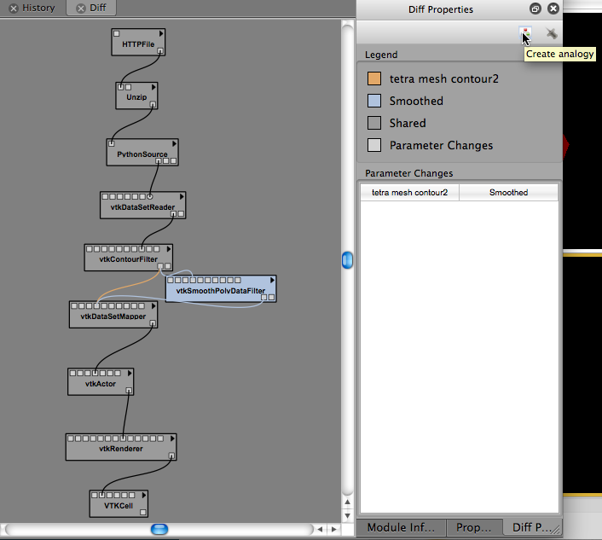
Task: Float the Diff Properties panel
Action: point(535,9)
